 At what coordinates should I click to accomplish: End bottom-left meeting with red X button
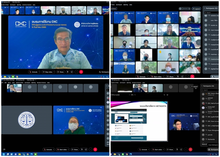point(95,149)
